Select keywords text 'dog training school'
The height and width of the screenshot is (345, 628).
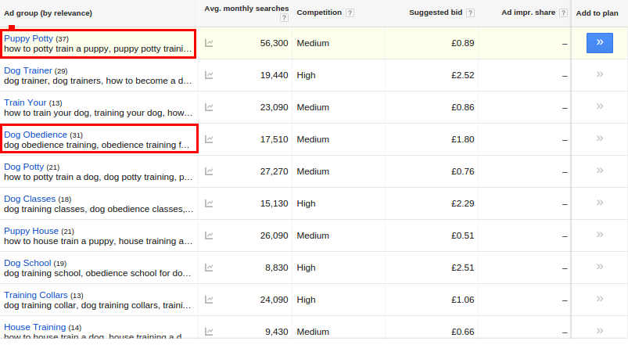[x=43, y=273]
